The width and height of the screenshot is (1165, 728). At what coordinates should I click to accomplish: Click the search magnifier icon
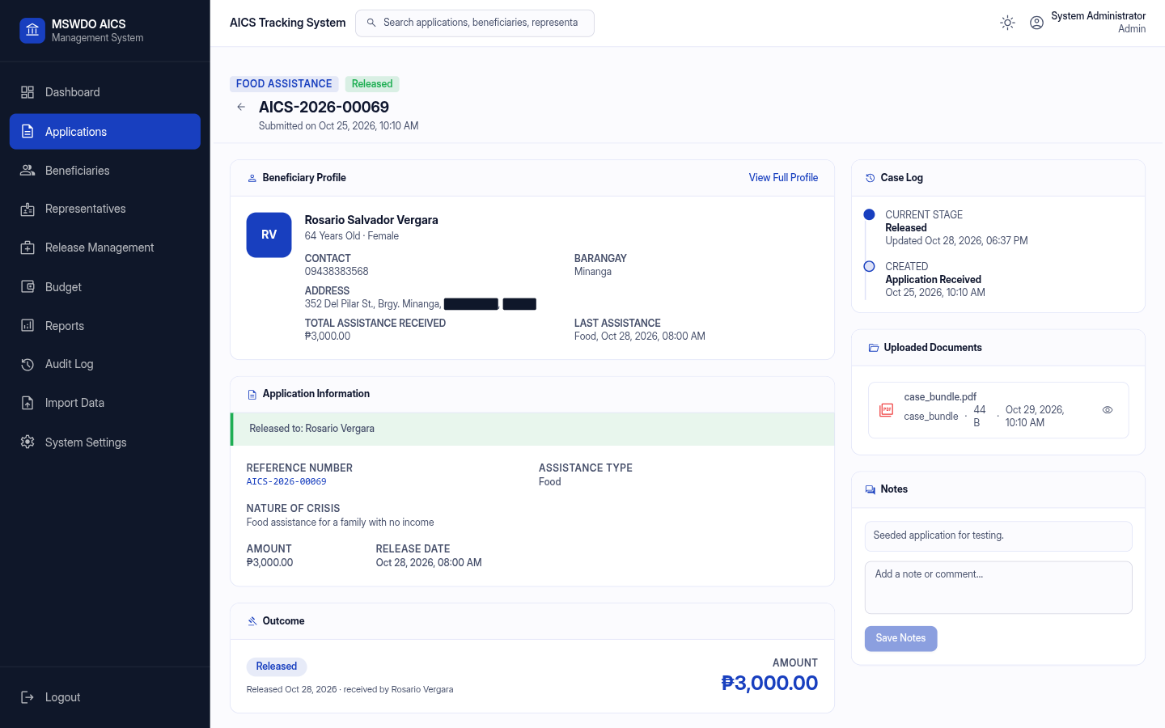click(x=371, y=23)
